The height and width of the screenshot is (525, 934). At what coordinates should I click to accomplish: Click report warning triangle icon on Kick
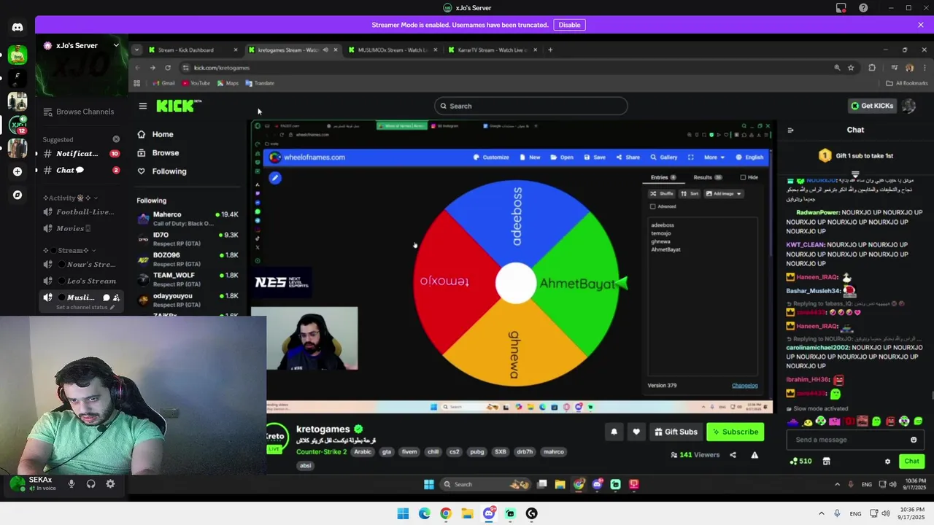click(754, 455)
